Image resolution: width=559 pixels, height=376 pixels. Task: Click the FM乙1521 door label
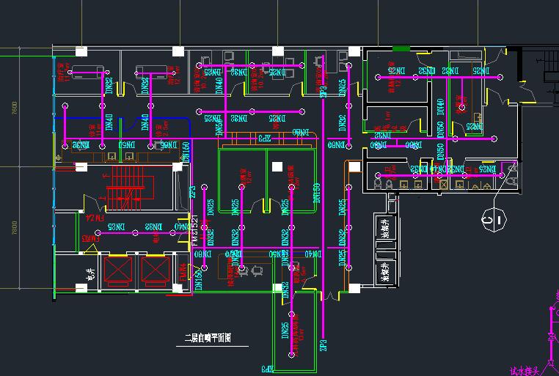194,227
